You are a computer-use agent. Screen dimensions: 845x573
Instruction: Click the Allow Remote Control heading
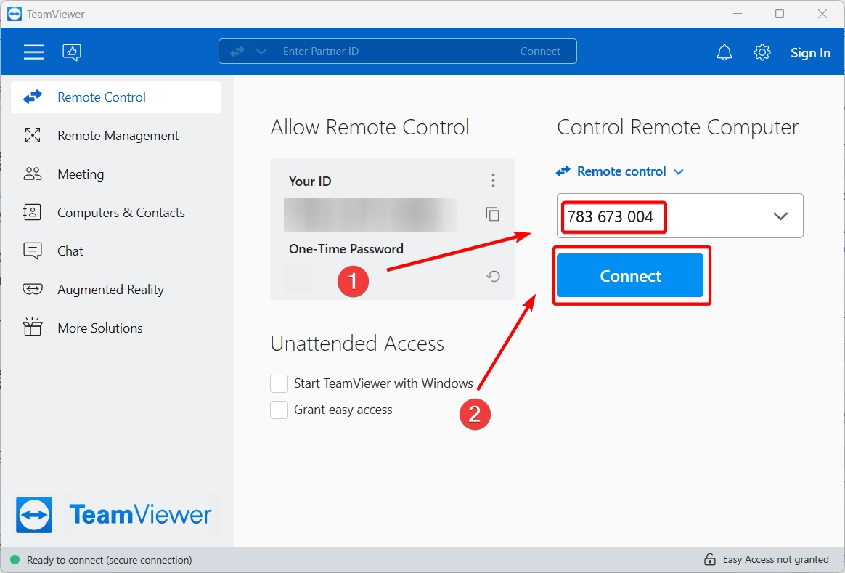click(x=370, y=127)
